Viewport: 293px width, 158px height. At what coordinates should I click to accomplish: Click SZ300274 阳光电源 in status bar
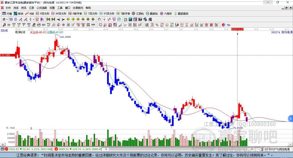(x=277, y=149)
